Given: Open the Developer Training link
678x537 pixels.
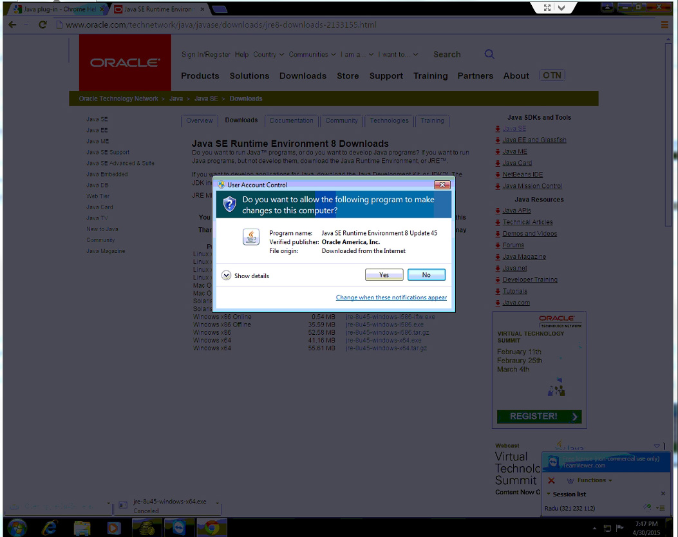Looking at the screenshot, I should pos(530,279).
